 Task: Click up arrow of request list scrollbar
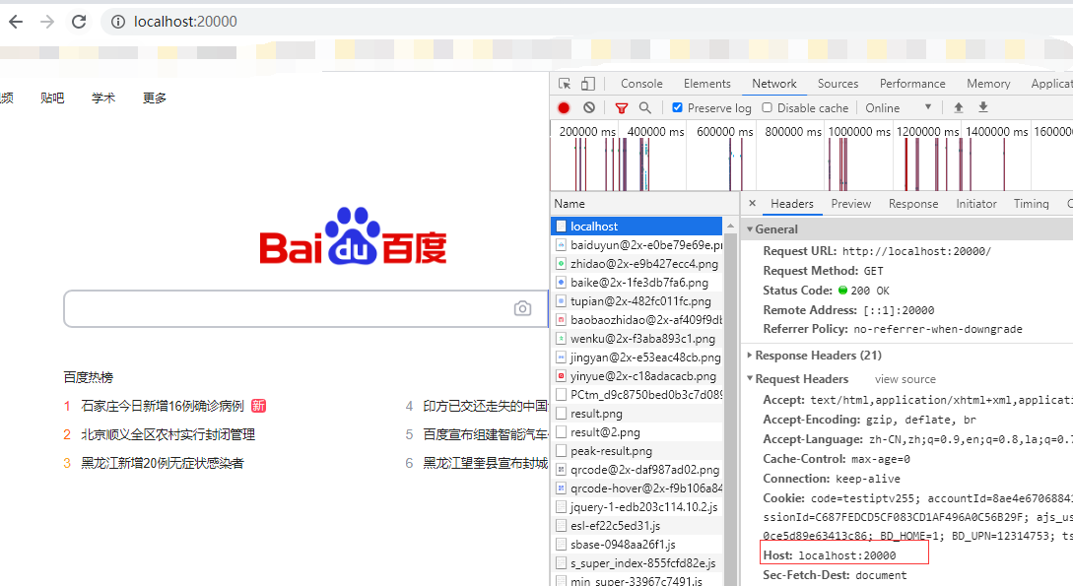pyautogui.click(x=730, y=226)
